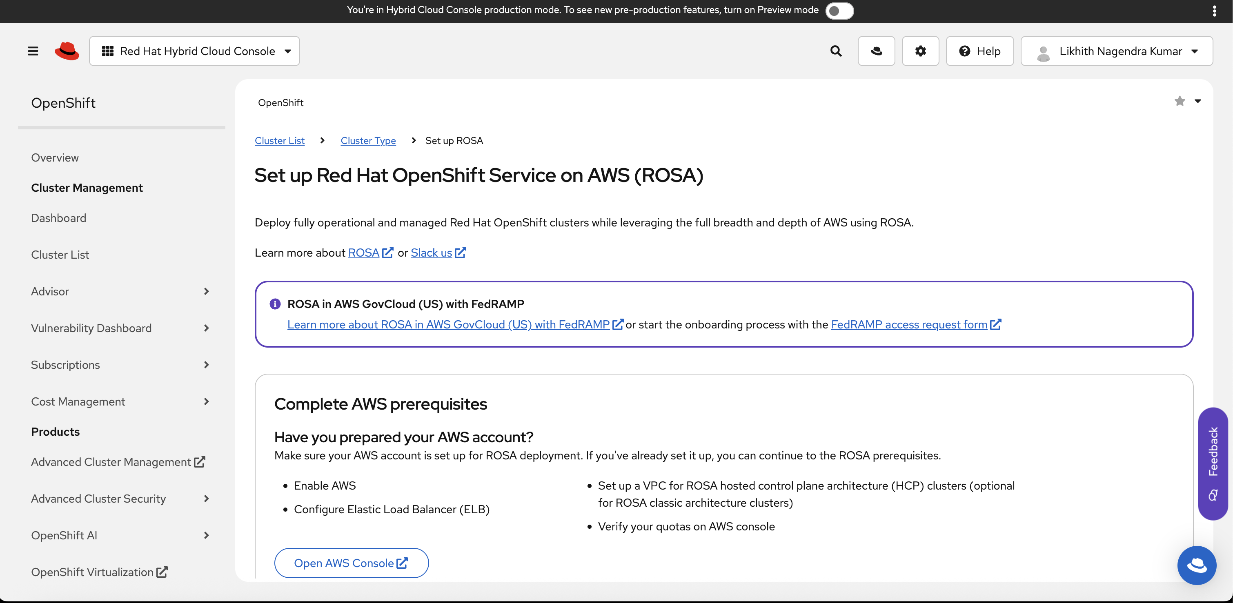
Task: Open the FedRAMP access request form link
Action: point(909,324)
